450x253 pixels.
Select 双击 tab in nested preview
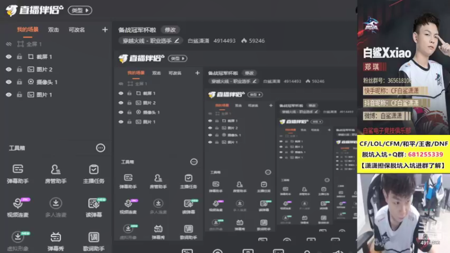coord(156,73)
